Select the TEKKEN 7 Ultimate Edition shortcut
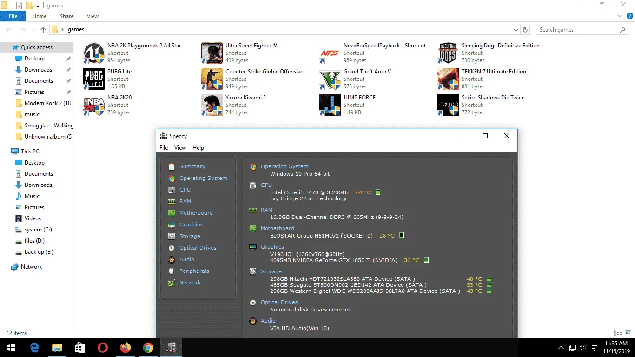The height and width of the screenshot is (357, 635). tap(482, 79)
